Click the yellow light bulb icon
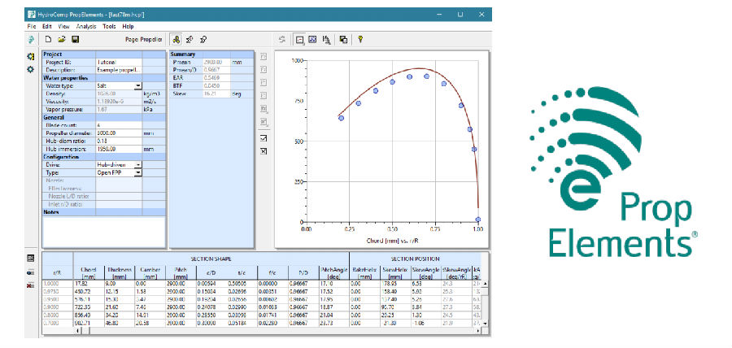Viewport: 732px width, 348px height. pos(360,40)
